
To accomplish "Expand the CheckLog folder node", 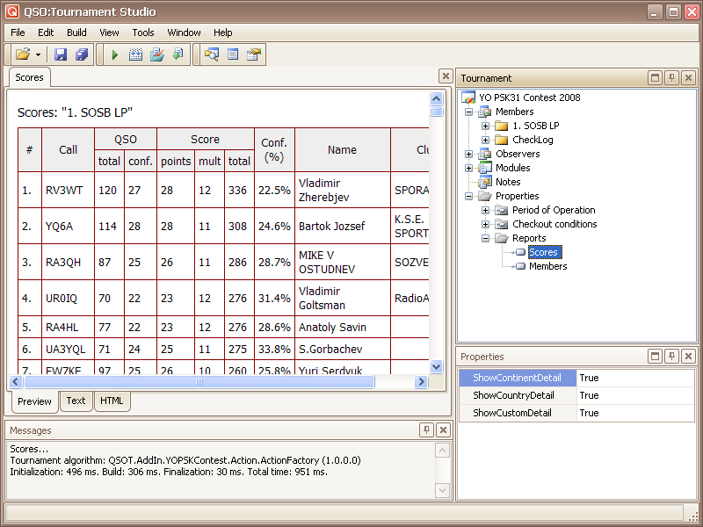I will (x=486, y=140).
